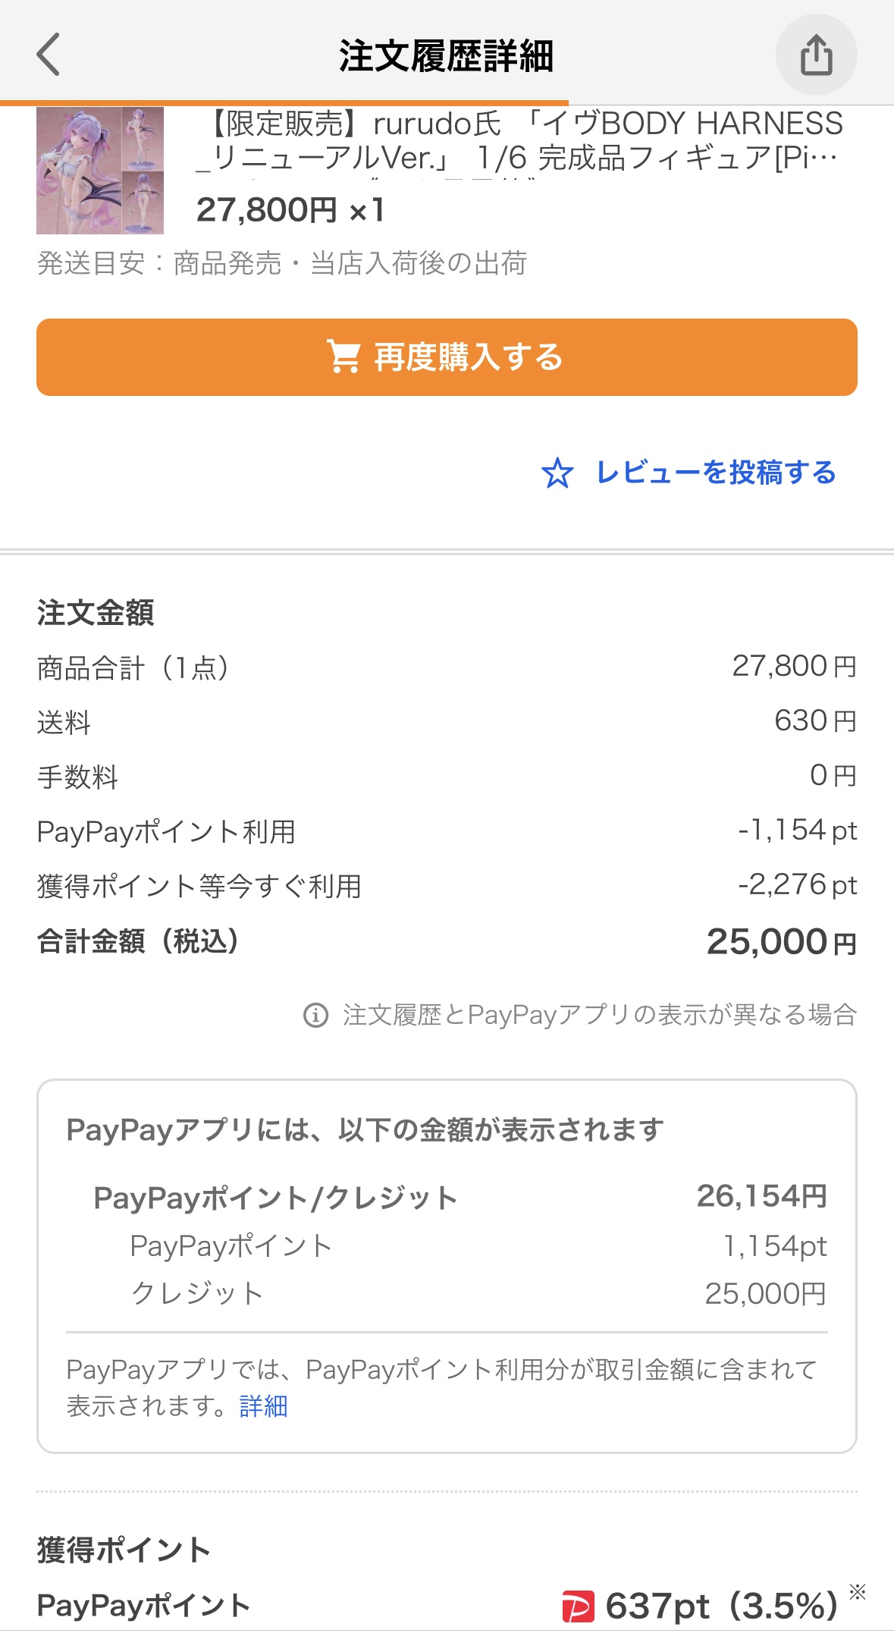The width and height of the screenshot is (894, 1633).
Task: Click the 27,800円 ×1 price text
Action: click(290, 210)
